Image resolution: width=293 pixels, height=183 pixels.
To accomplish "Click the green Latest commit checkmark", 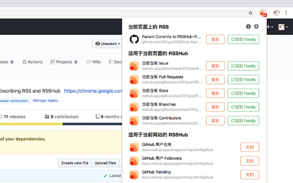I will point(105,176).
